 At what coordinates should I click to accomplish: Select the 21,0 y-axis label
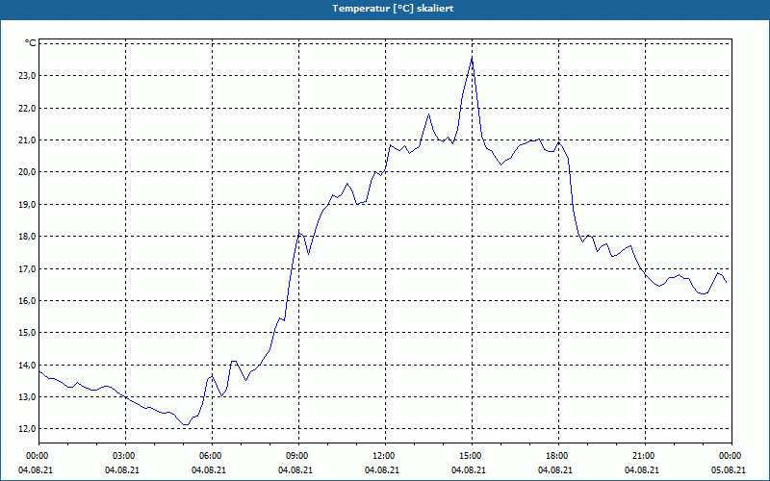coord(28,139)
